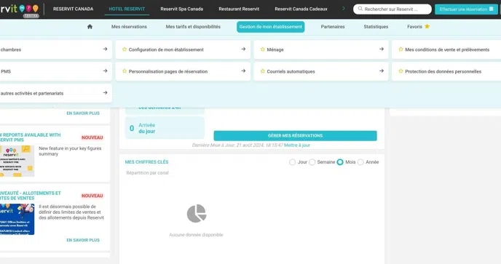Open Mes tarifs et disponibilités menu
Screen dimensions: 501x264
coord(193,27)
